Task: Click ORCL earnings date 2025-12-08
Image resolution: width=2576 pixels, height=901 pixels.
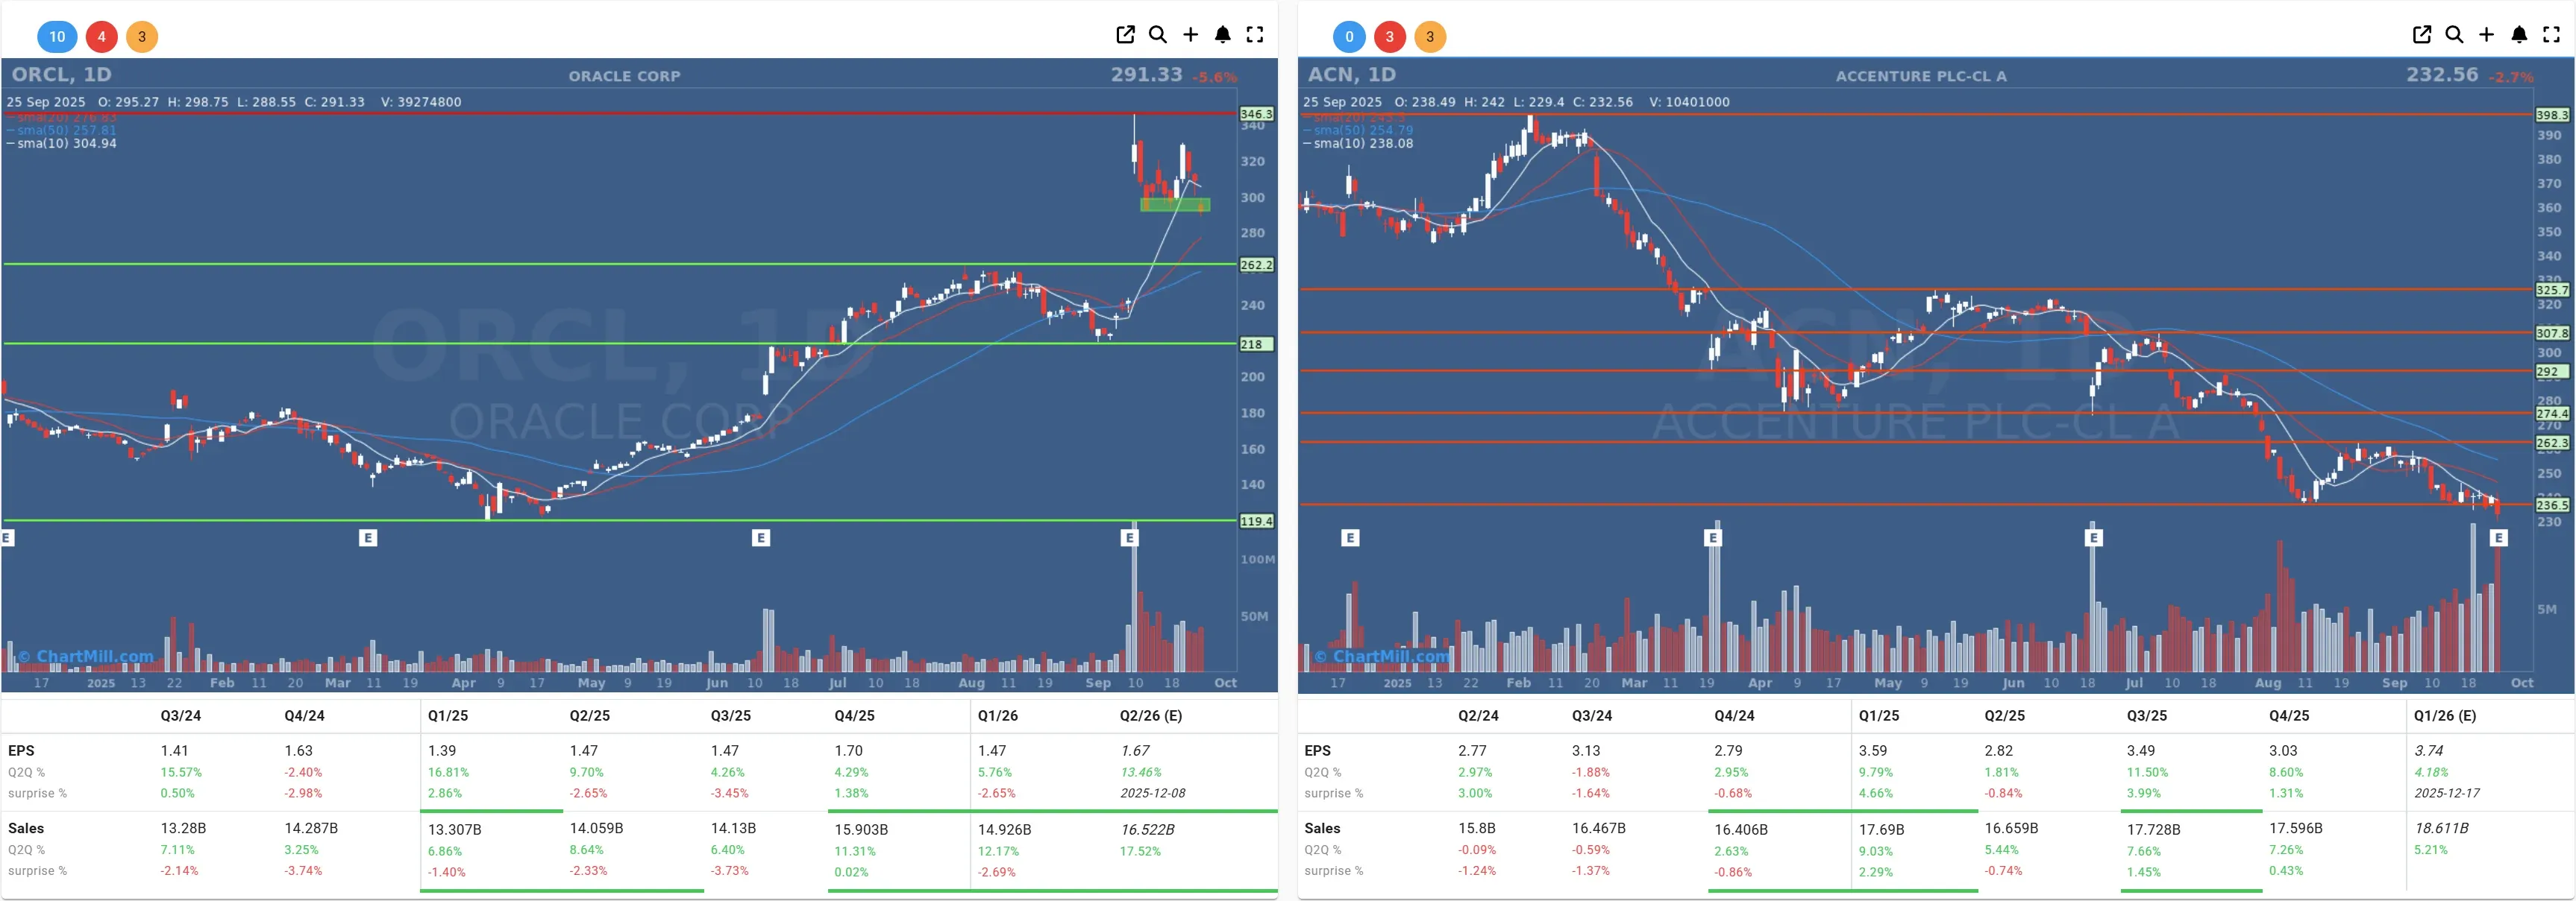Action: [x=1152, y=793]
